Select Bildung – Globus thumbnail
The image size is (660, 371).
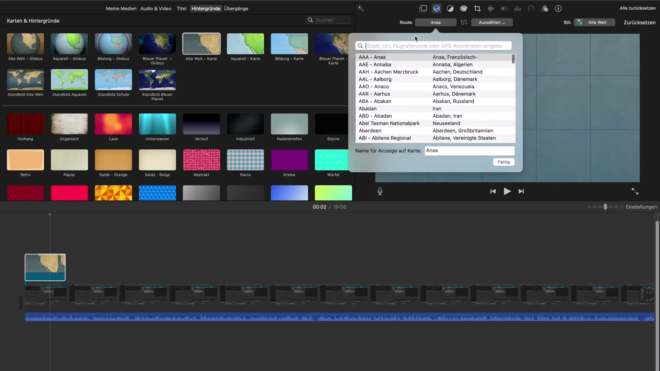click(113, 44)
